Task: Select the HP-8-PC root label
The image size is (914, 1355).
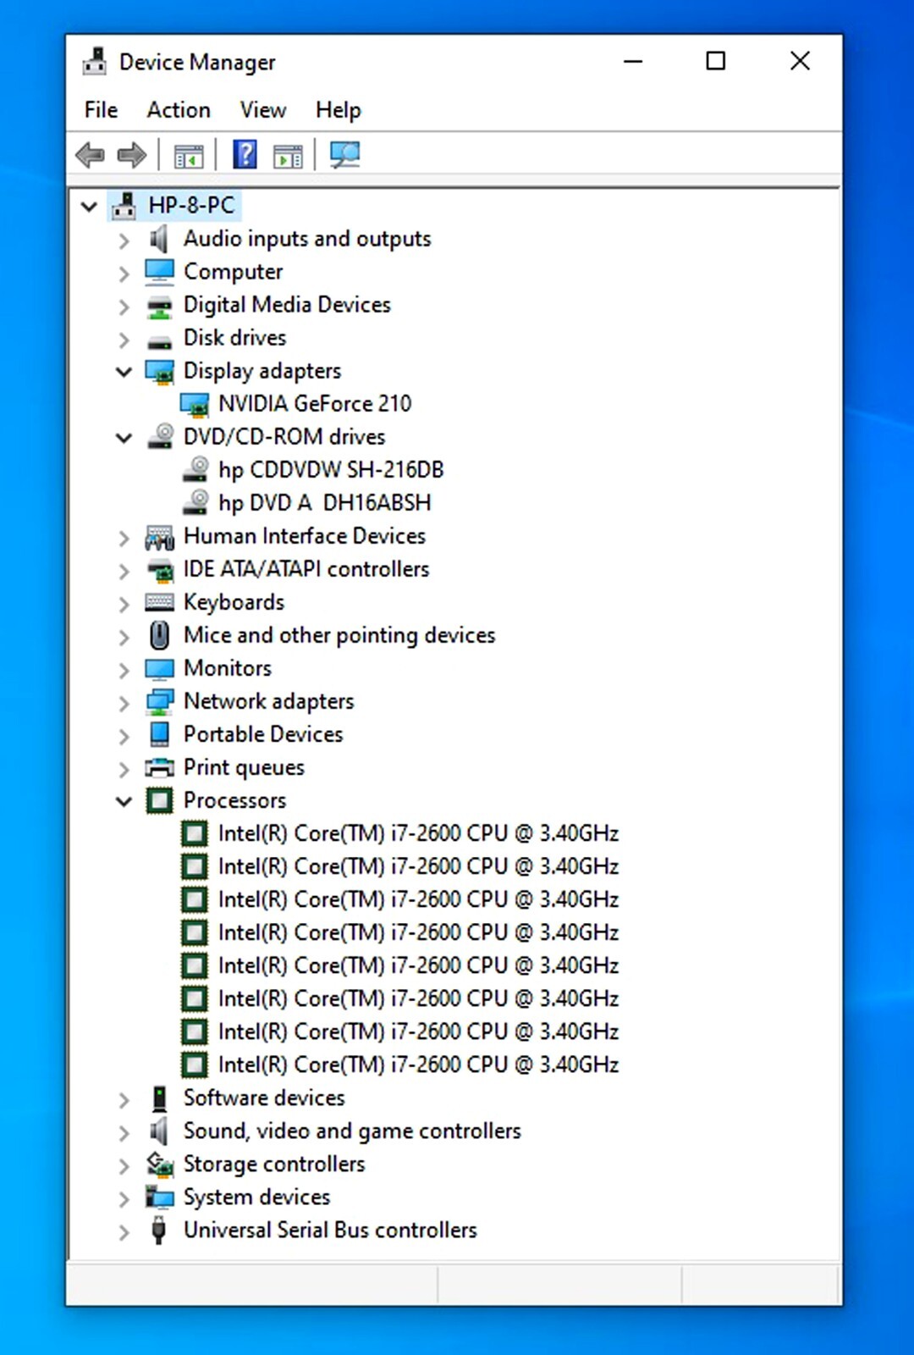Action: point(191,205)
